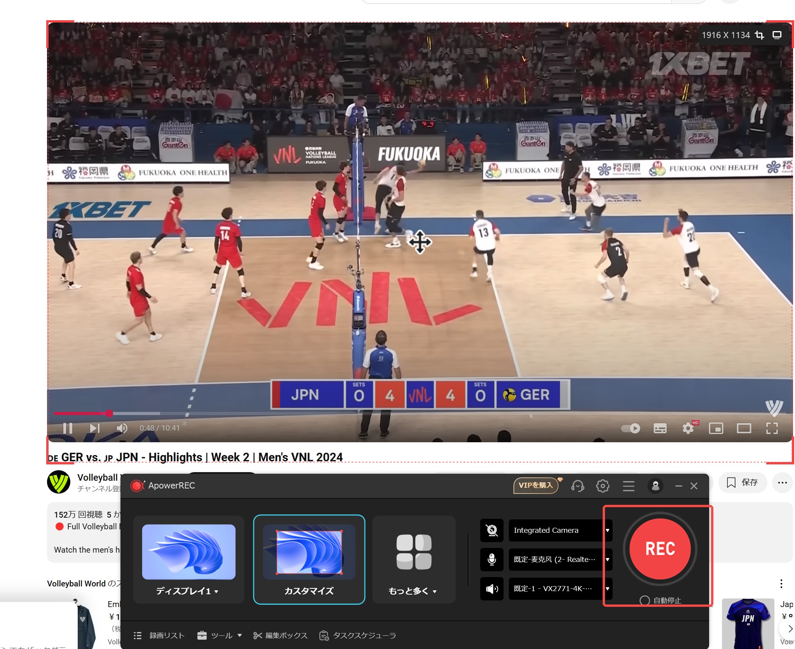Open ApowerREC settings gear icon

pos(603,486)
